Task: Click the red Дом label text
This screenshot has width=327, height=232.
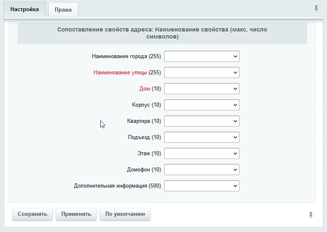Action: click(144, 89)
